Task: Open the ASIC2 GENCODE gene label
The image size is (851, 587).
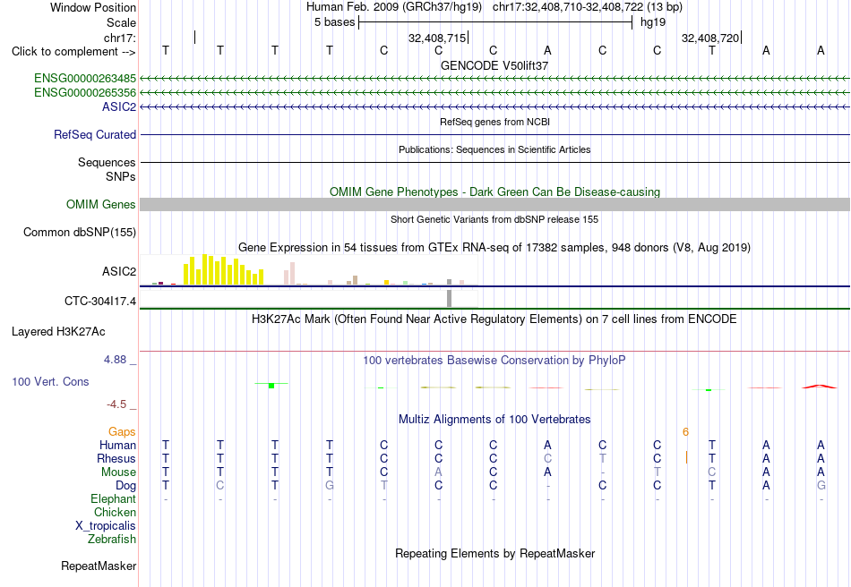Action: (119, 106)
